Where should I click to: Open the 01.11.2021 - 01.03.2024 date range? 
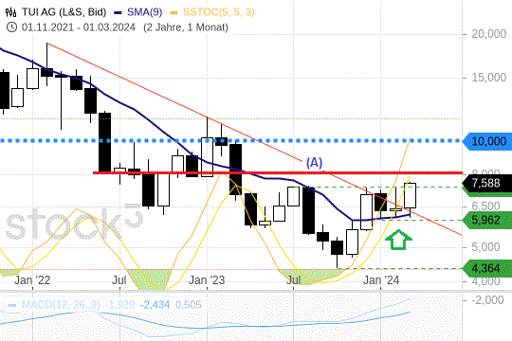tap(79, 27)
